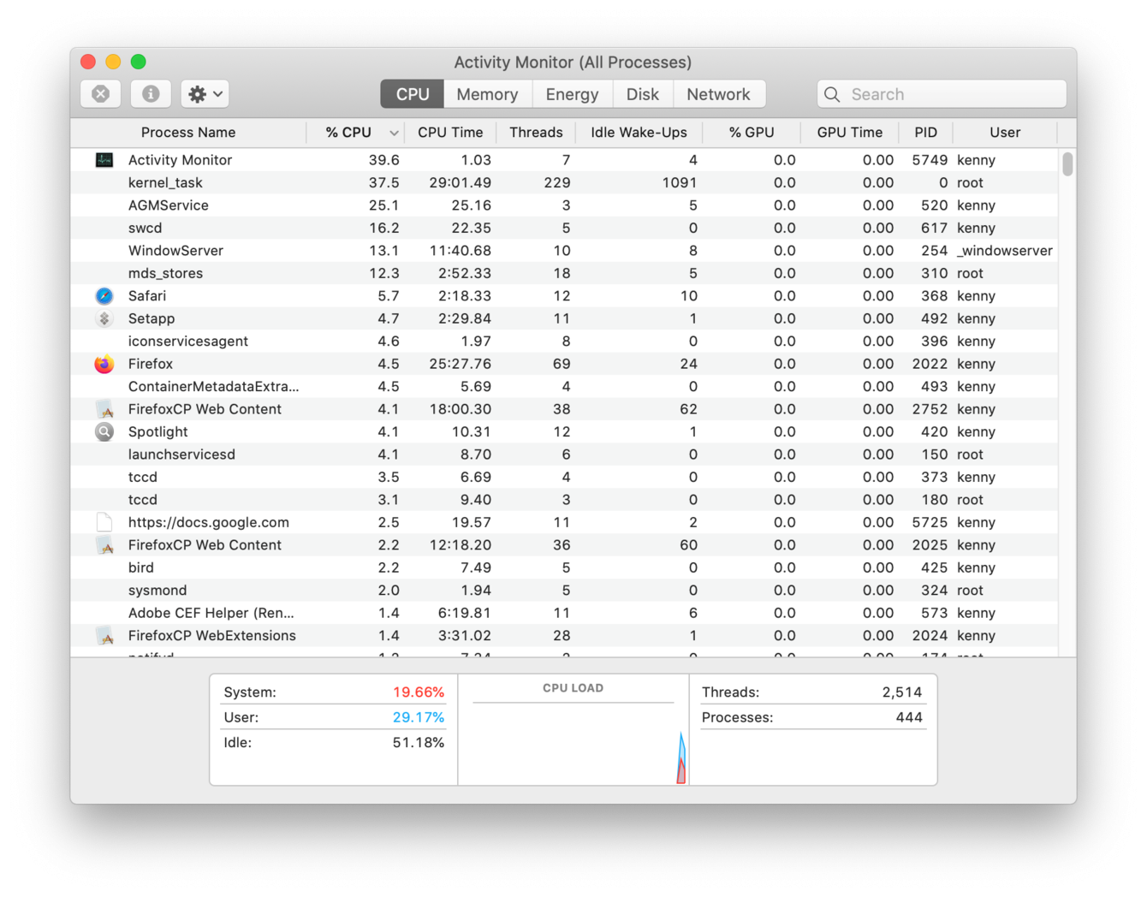
Task: Click the System 19.66% value
Action: 419,692
